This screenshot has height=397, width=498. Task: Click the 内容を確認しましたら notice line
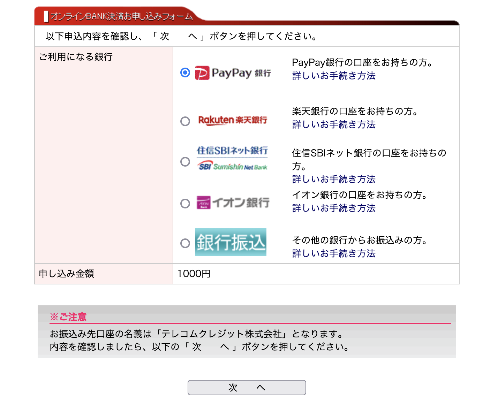click(x=200, y=347)
